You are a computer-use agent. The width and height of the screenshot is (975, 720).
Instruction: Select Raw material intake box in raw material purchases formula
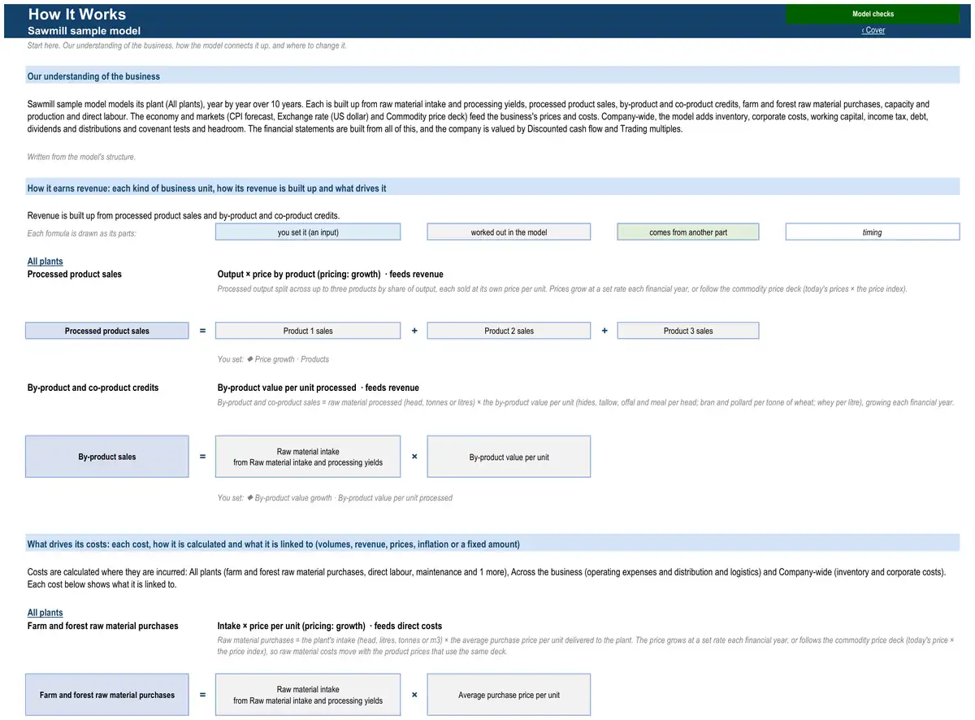pyautogui.click(x=308, y=695)
